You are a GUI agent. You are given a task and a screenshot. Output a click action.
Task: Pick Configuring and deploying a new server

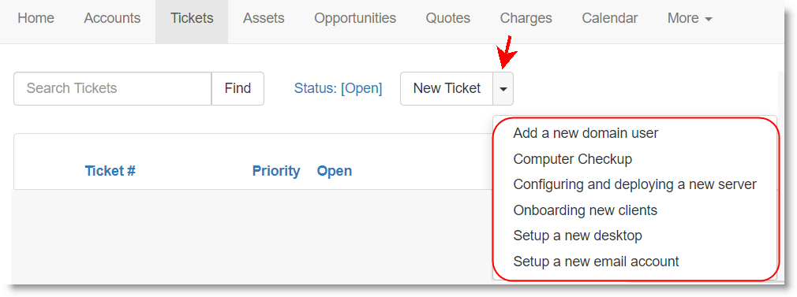[635, 185]
